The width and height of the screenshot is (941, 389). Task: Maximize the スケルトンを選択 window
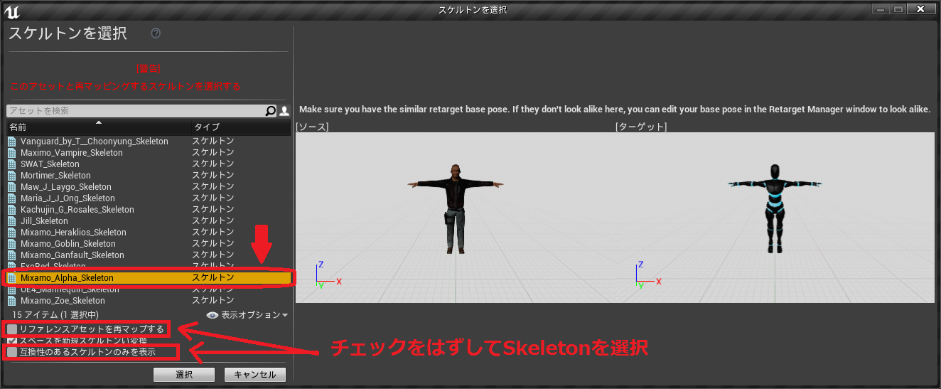click(x=898, y=9)
